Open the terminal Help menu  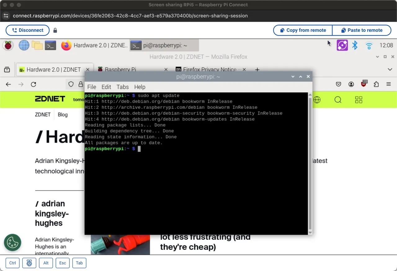click(140, 87)
